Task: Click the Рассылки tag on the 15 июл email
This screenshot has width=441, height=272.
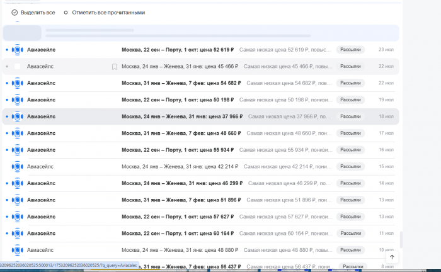Action: click(x=350, y=166)
